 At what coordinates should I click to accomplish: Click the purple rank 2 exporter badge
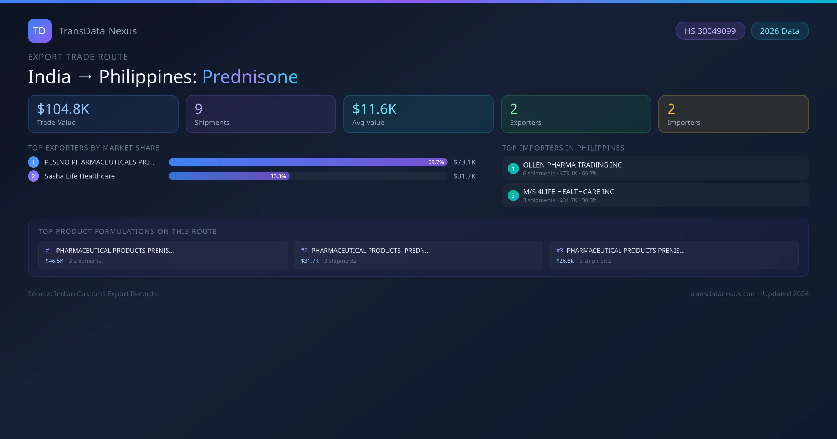[x=33, y=176]
